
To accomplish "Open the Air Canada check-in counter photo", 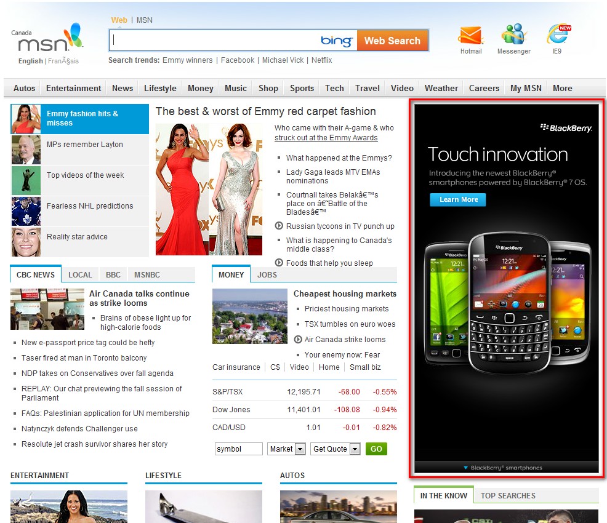I will [x=47, y=309].
